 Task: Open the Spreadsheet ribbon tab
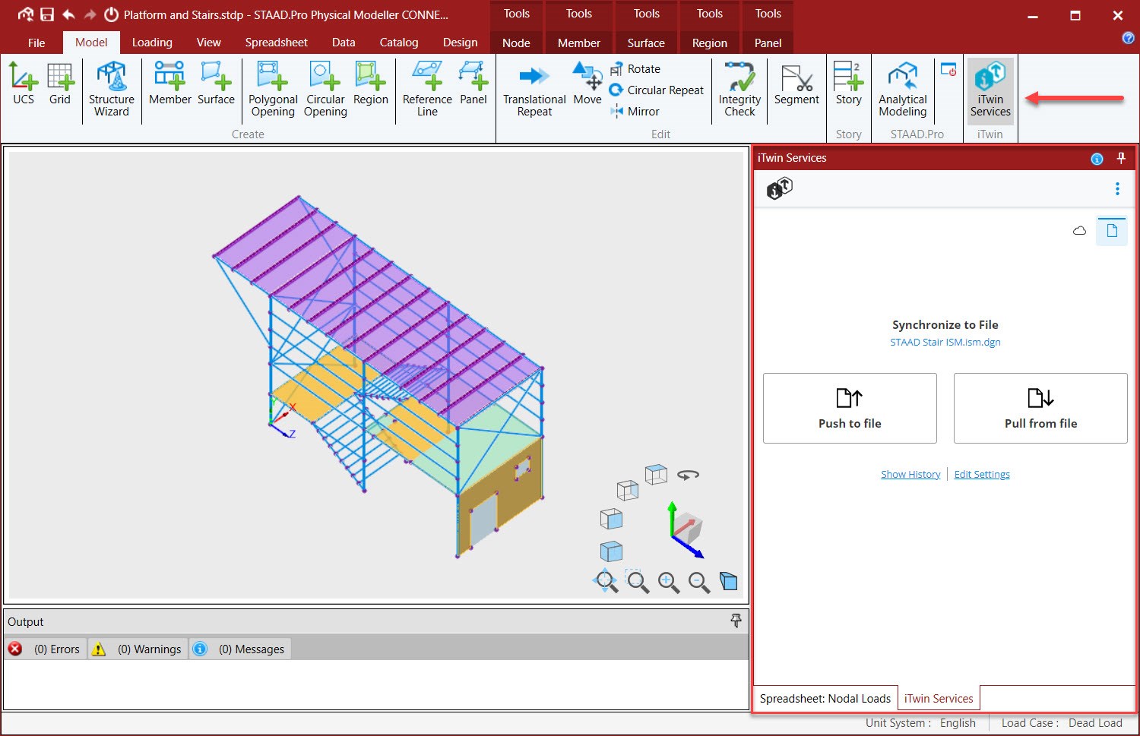click(276, 43)
